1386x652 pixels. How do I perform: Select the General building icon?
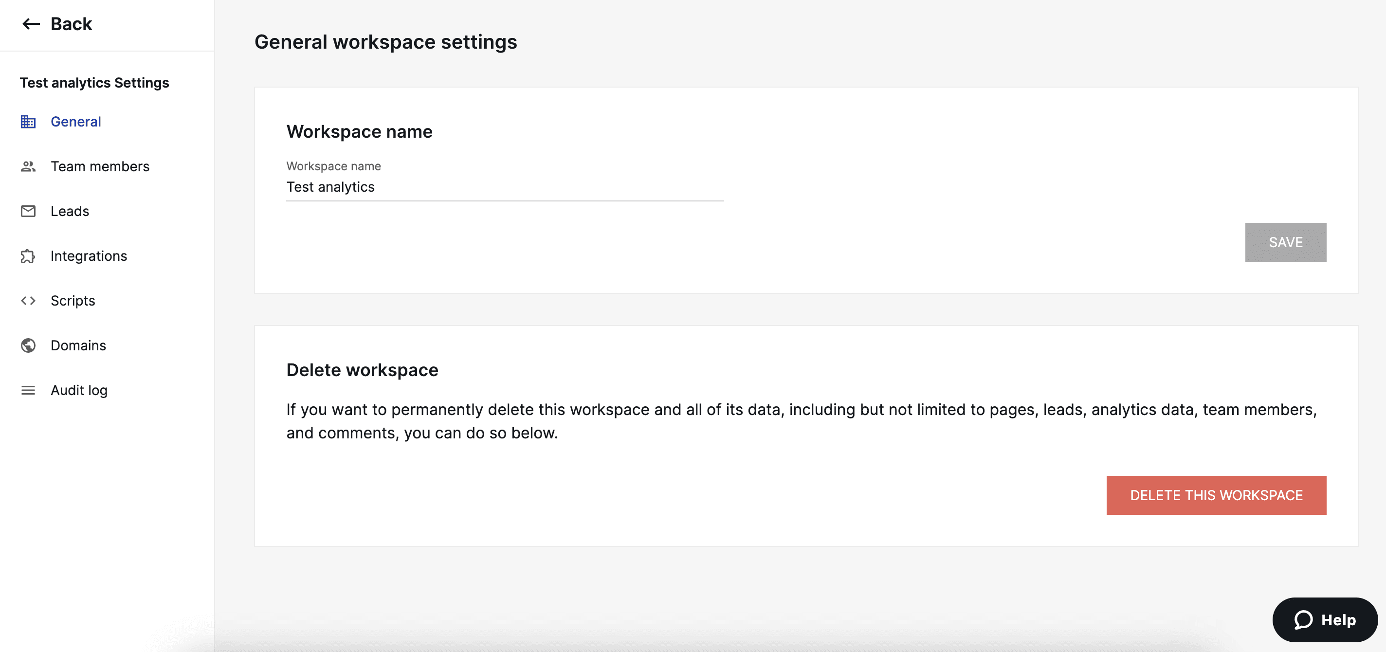coord(28,122)
